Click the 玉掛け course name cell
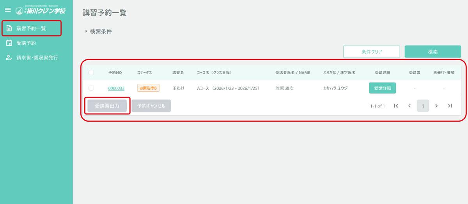Viewport: 468px width, 204px height. coord(178,88)
